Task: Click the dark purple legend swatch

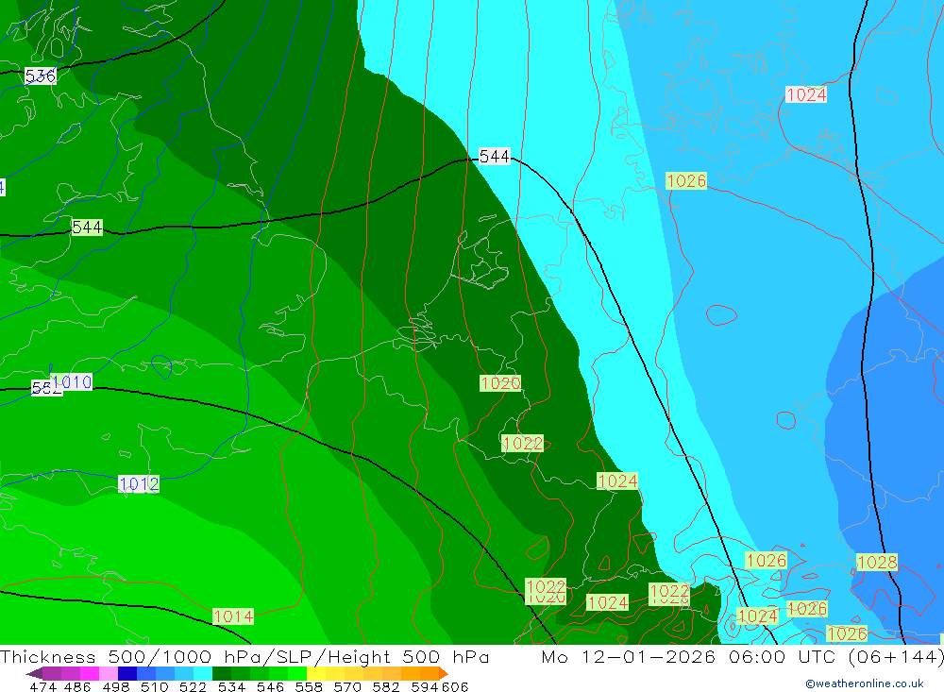Action: click(34, 673)
